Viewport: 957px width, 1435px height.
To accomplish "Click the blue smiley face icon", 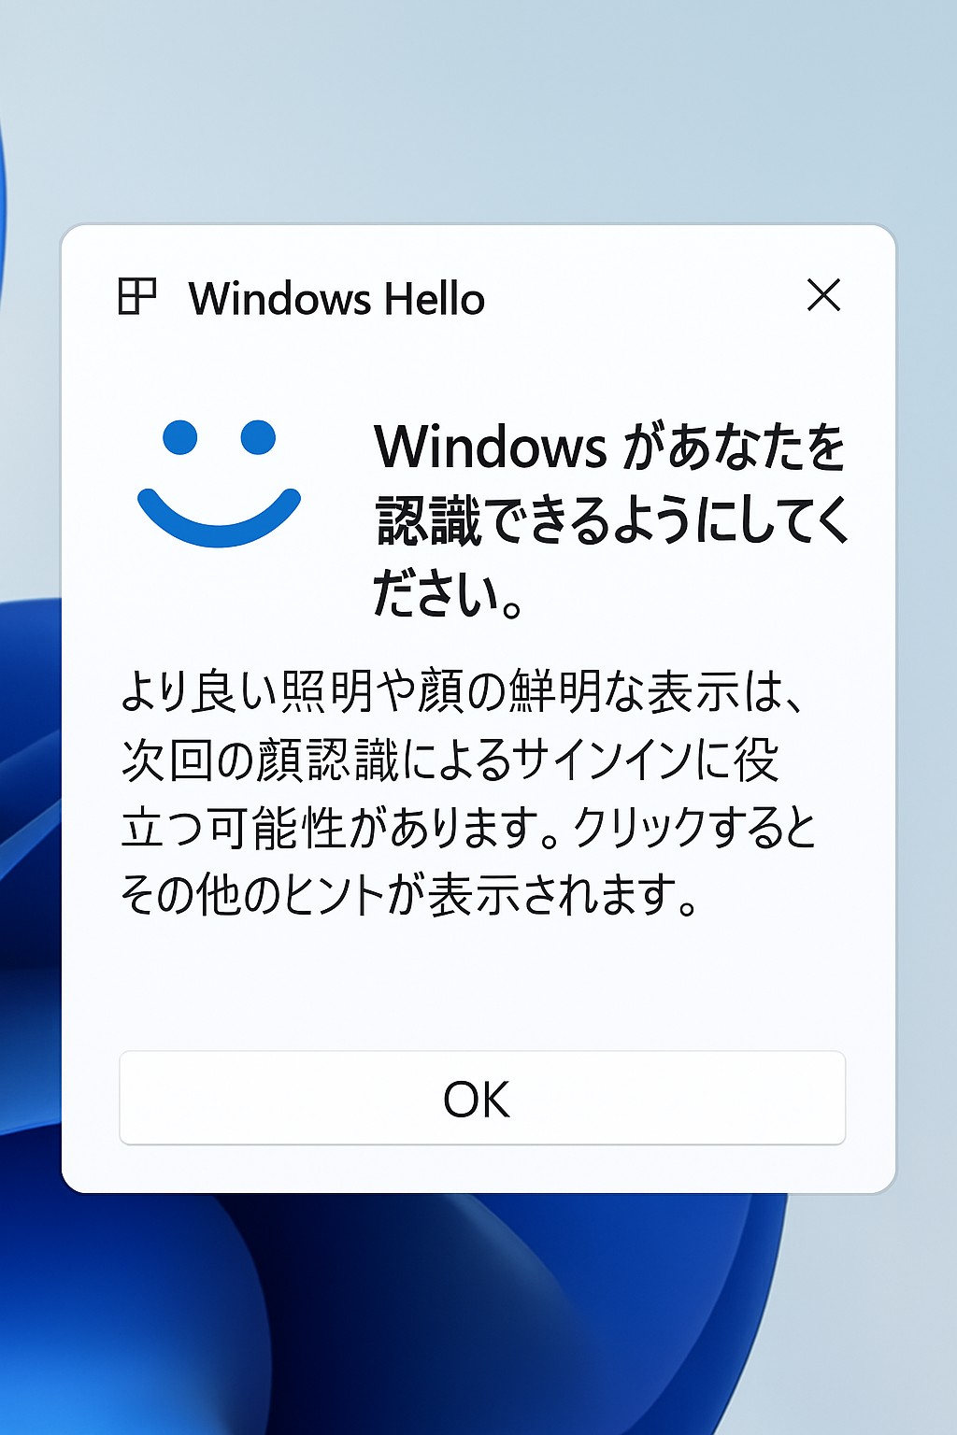I will 219,483.
